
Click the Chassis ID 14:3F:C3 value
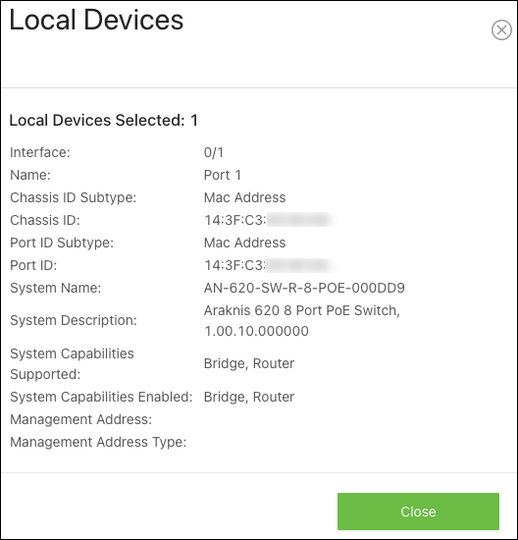269,220
